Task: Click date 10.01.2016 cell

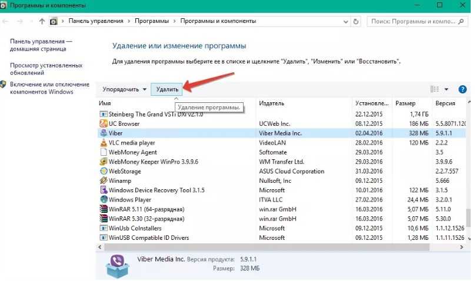Action: (369, 190)
